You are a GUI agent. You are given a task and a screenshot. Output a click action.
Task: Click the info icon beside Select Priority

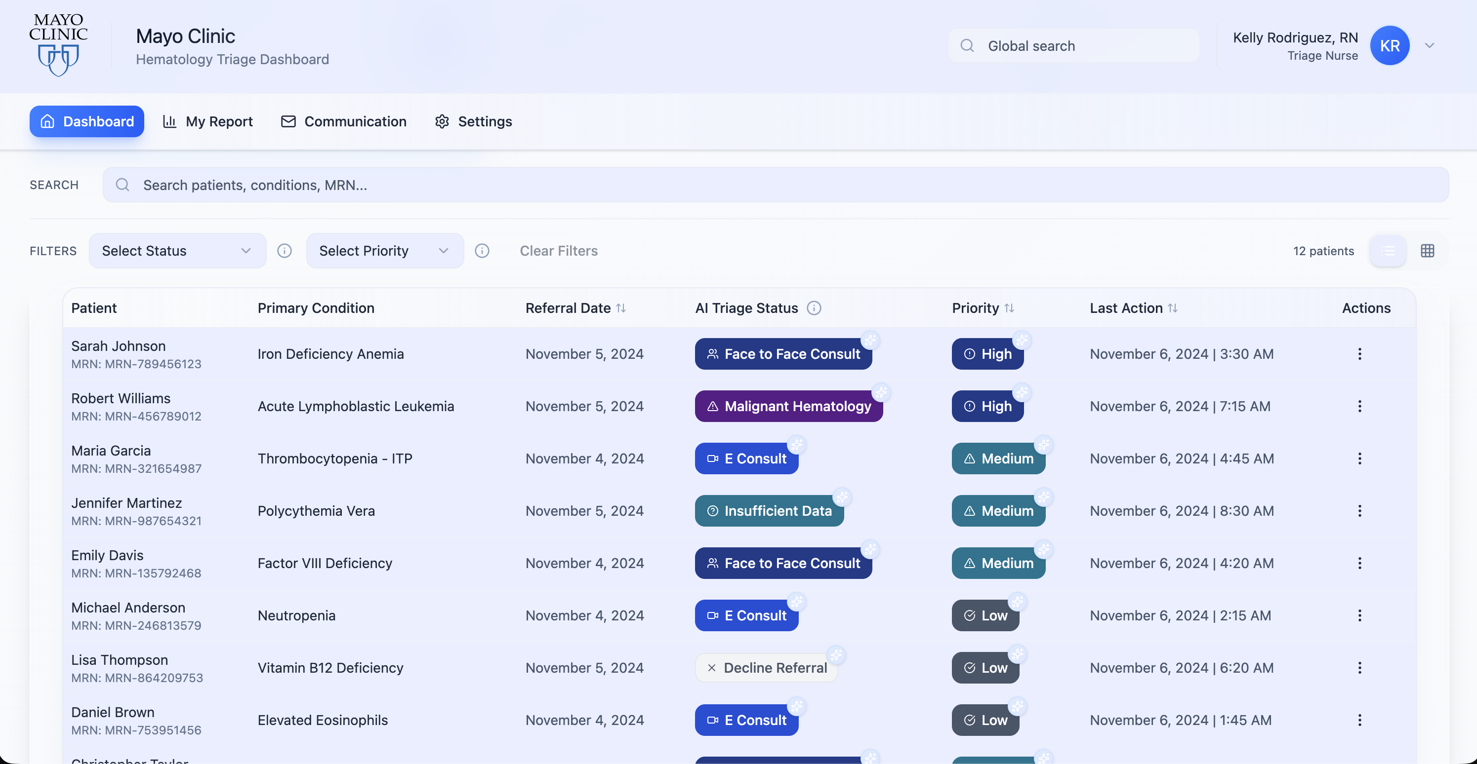coord(482,251)
